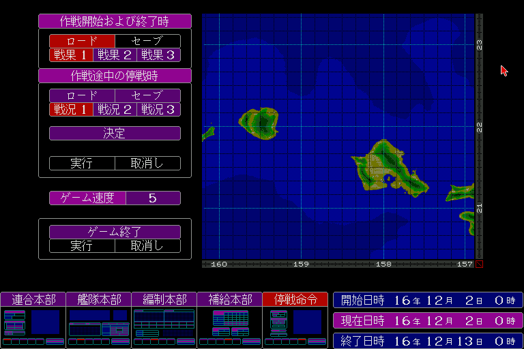Choose slot 戦況 3
This screenshot has width=524, height=349.
pos(159,110)
